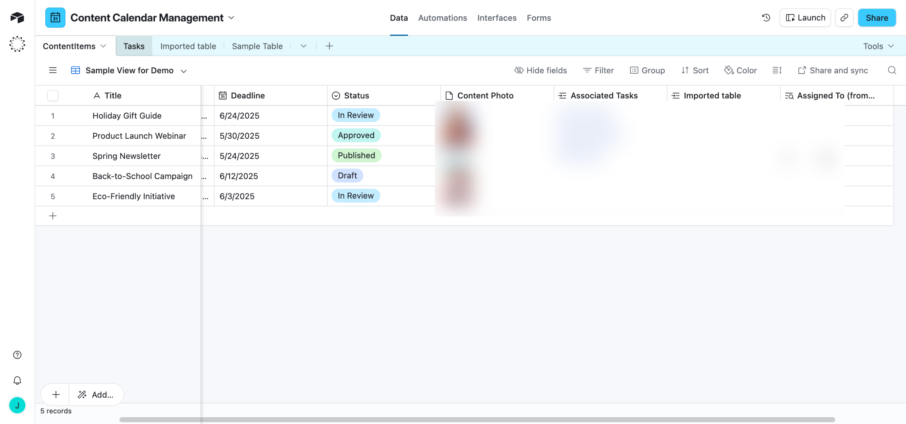Toggle the views sidebar hamburger icon

pos(53,70)
